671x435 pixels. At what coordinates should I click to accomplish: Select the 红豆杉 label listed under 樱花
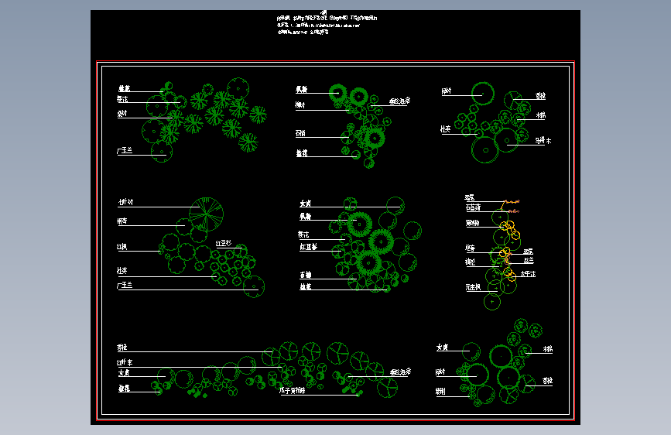308,247
